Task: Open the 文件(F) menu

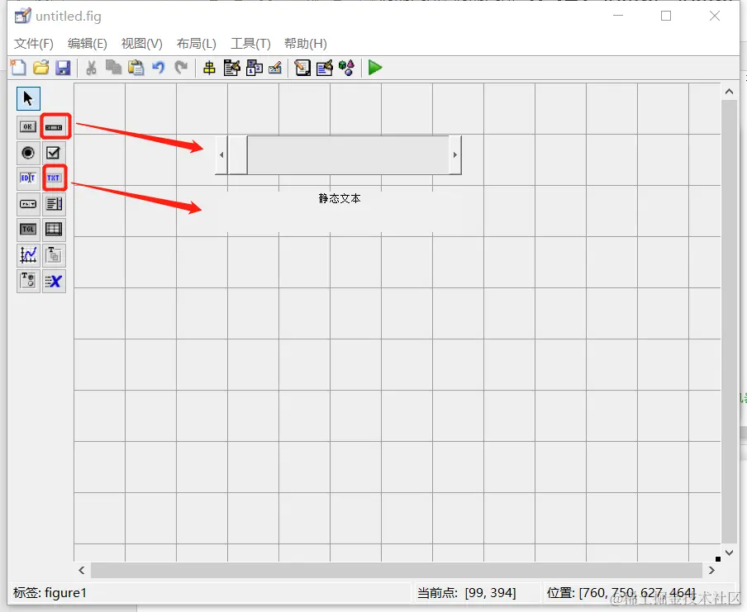Action: (33, 43)
